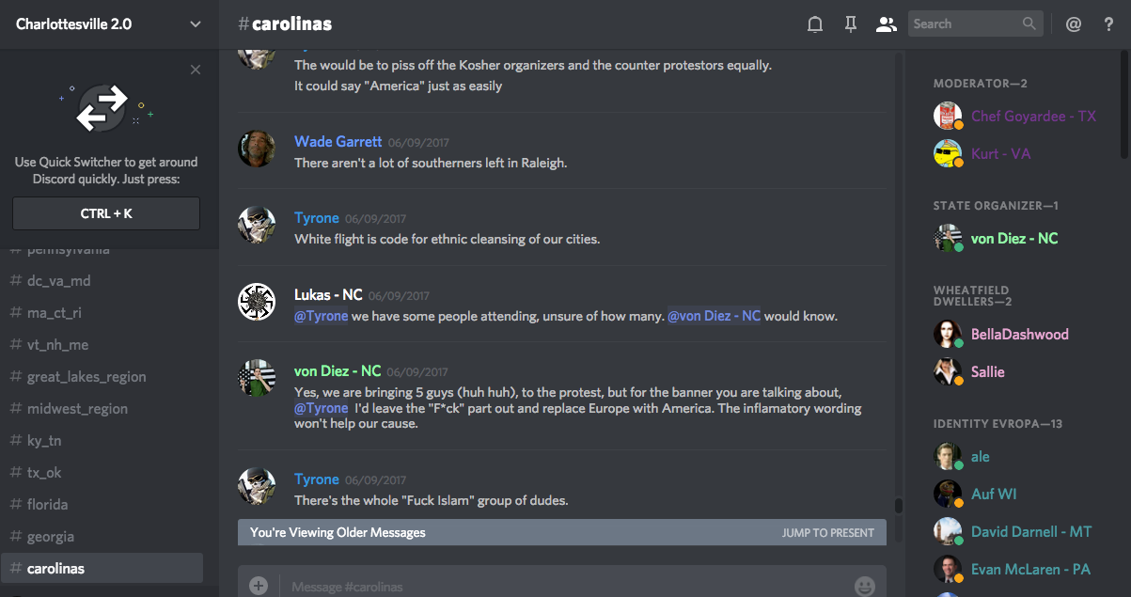
Task: Click the attach file plus icon
Action: [259, 586]
